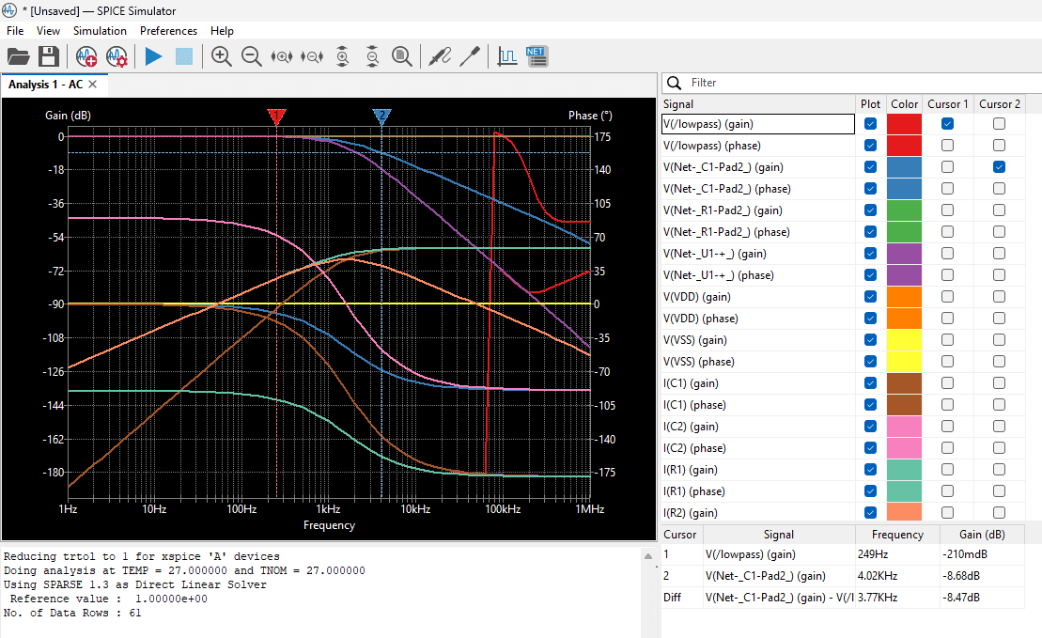Viewport: 1042px width, 638px height.
Task: Edit the analysis settings with the gear icon
Action: pos(117,56)
